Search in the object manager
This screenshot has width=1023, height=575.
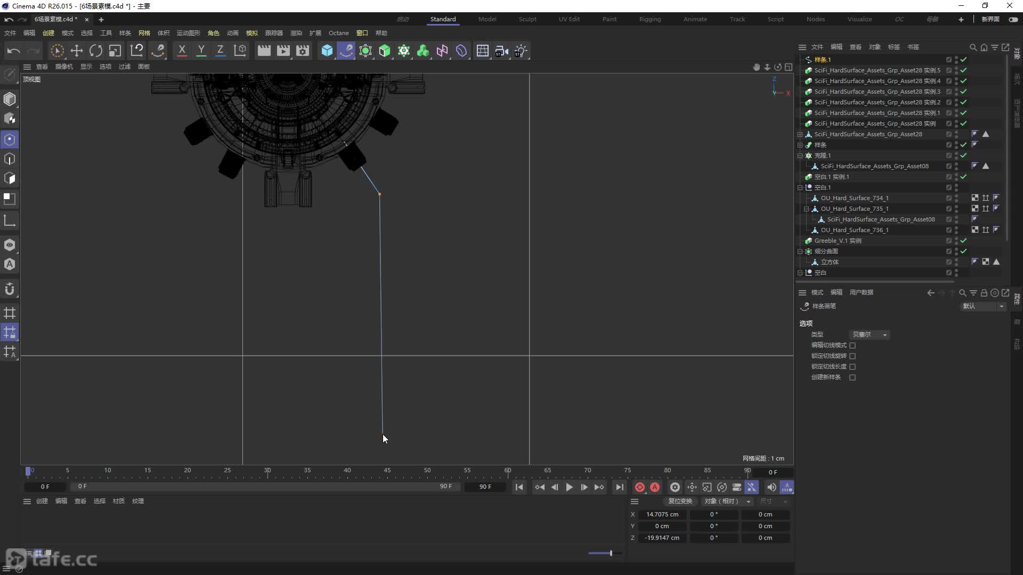973,47
